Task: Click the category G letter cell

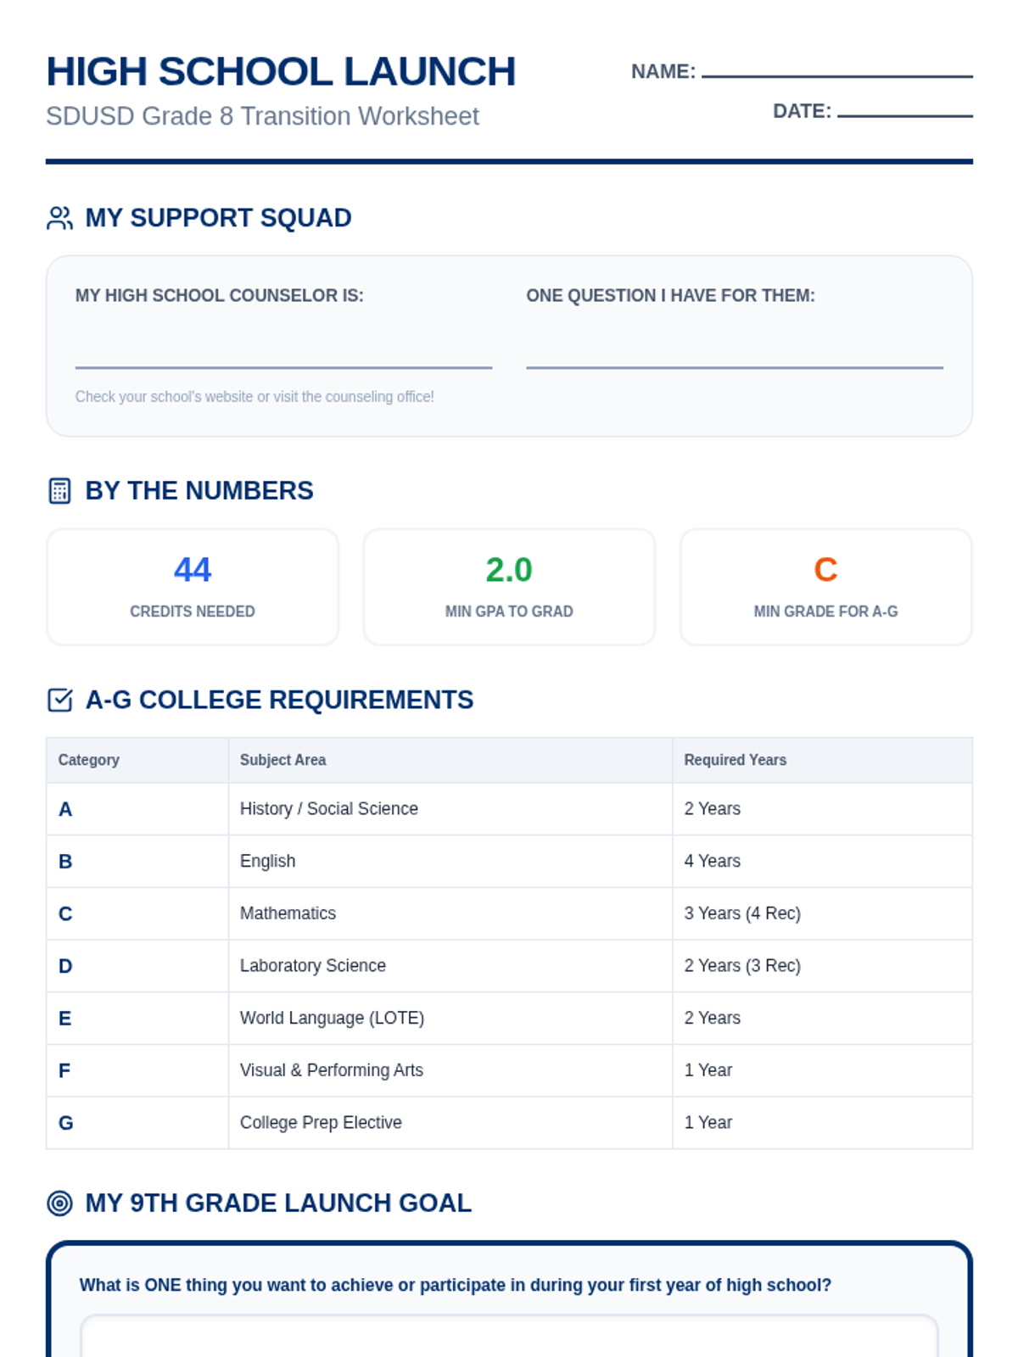Action: pyautogui.click(x=137, y=1123)
